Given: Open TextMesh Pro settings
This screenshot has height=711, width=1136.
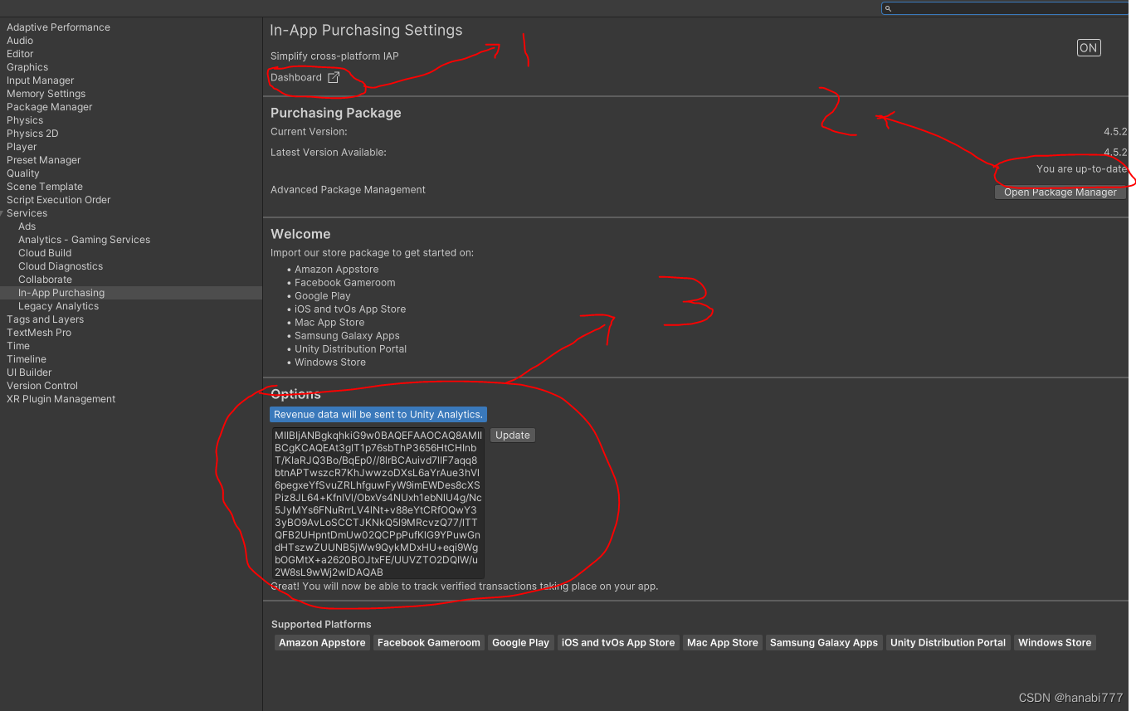Looking at the screenshot, I should click(39, 333).
